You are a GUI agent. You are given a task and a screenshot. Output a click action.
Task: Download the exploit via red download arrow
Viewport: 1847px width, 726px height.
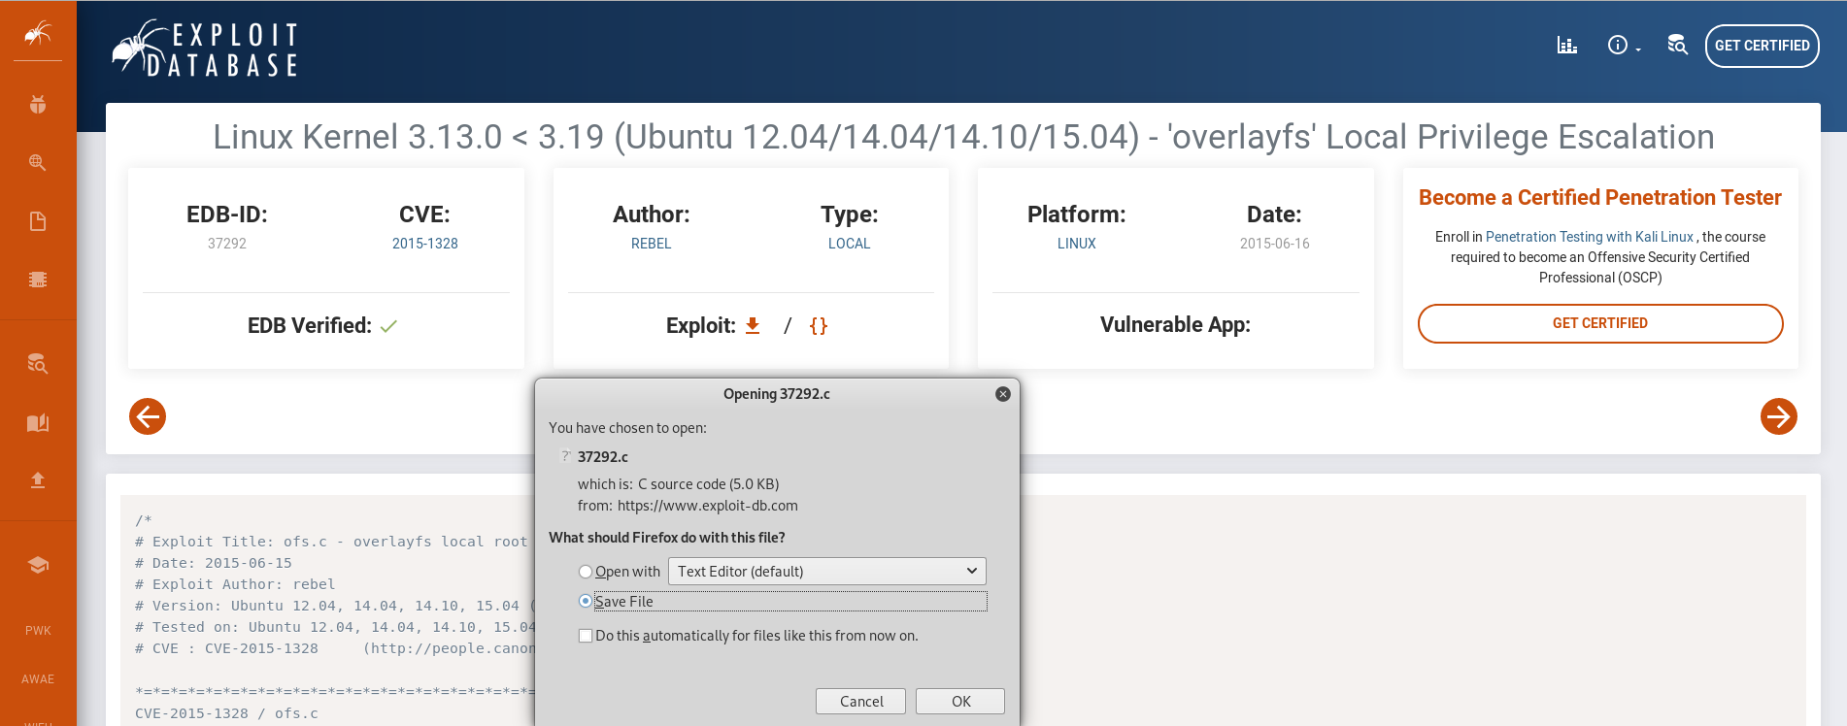click(753, 326)
